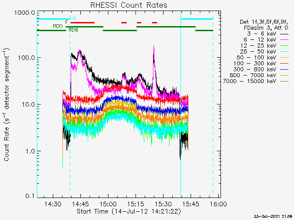Click the blue line swatch for 300 - 800 keV
294x220 pixels.
(284, 69)
